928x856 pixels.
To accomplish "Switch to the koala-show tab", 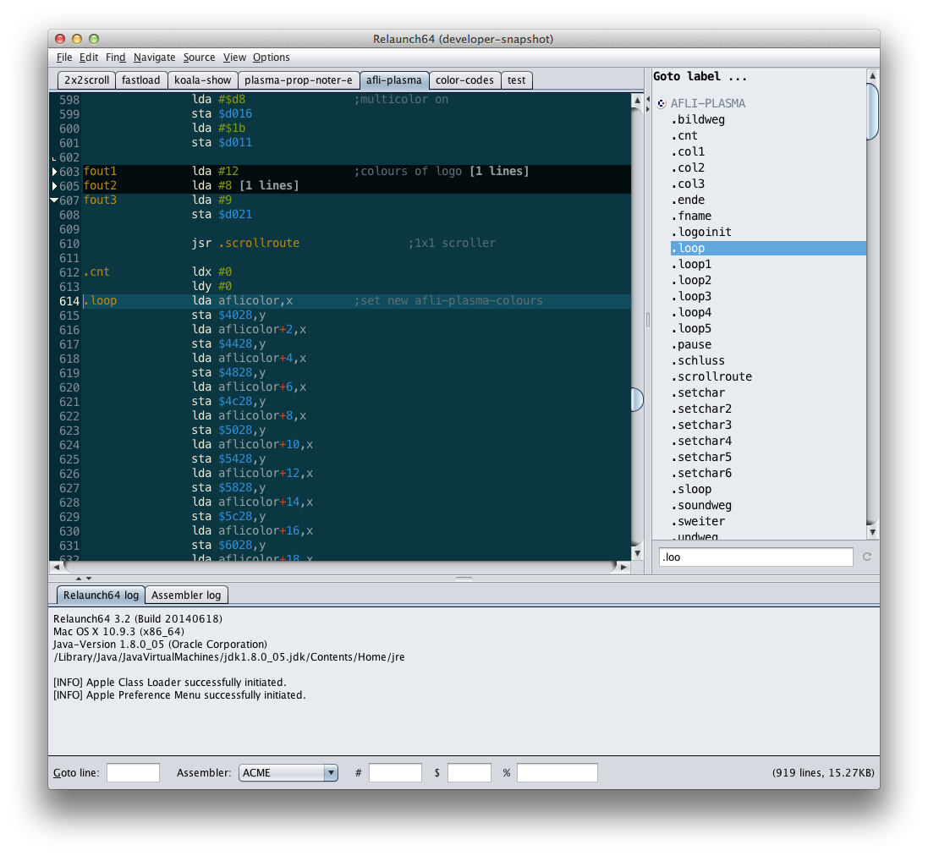I will [x=202, y=80].
